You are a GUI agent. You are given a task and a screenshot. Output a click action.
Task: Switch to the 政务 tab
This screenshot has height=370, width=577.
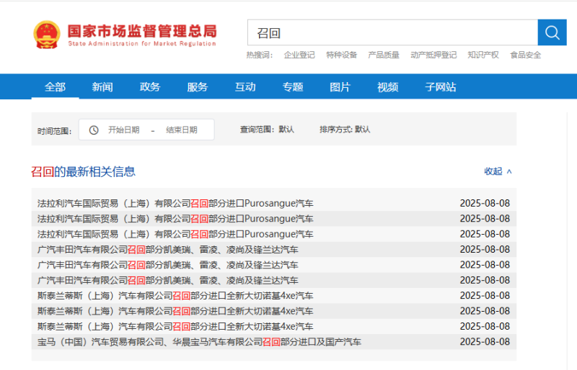(150, 87)
